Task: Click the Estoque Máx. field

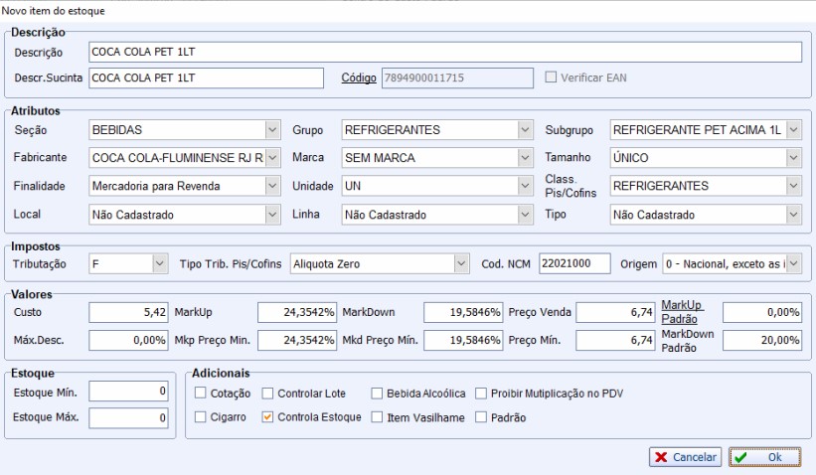Action: (128, 417)
